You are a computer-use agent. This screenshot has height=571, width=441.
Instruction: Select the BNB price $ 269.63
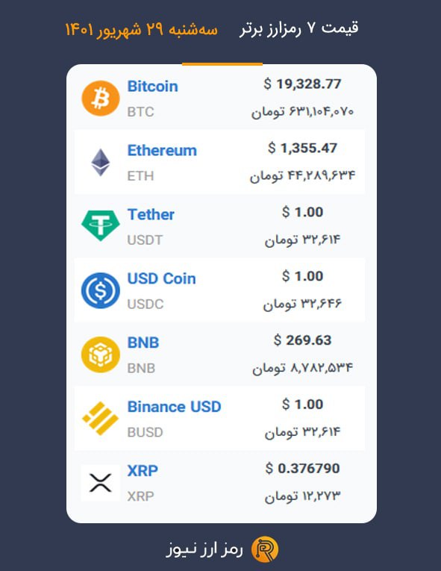tap(302, 340)
